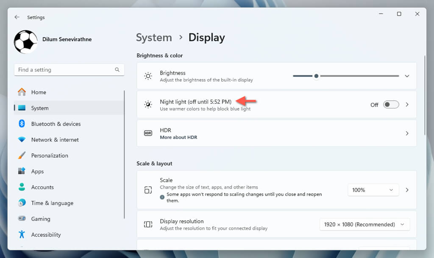Click the Time & language clock icon
The image size is (434, 258).
point(22,203)
